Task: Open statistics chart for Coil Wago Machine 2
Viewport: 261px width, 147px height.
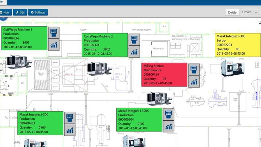Action: pyautogui.click(x=134, y=52)
